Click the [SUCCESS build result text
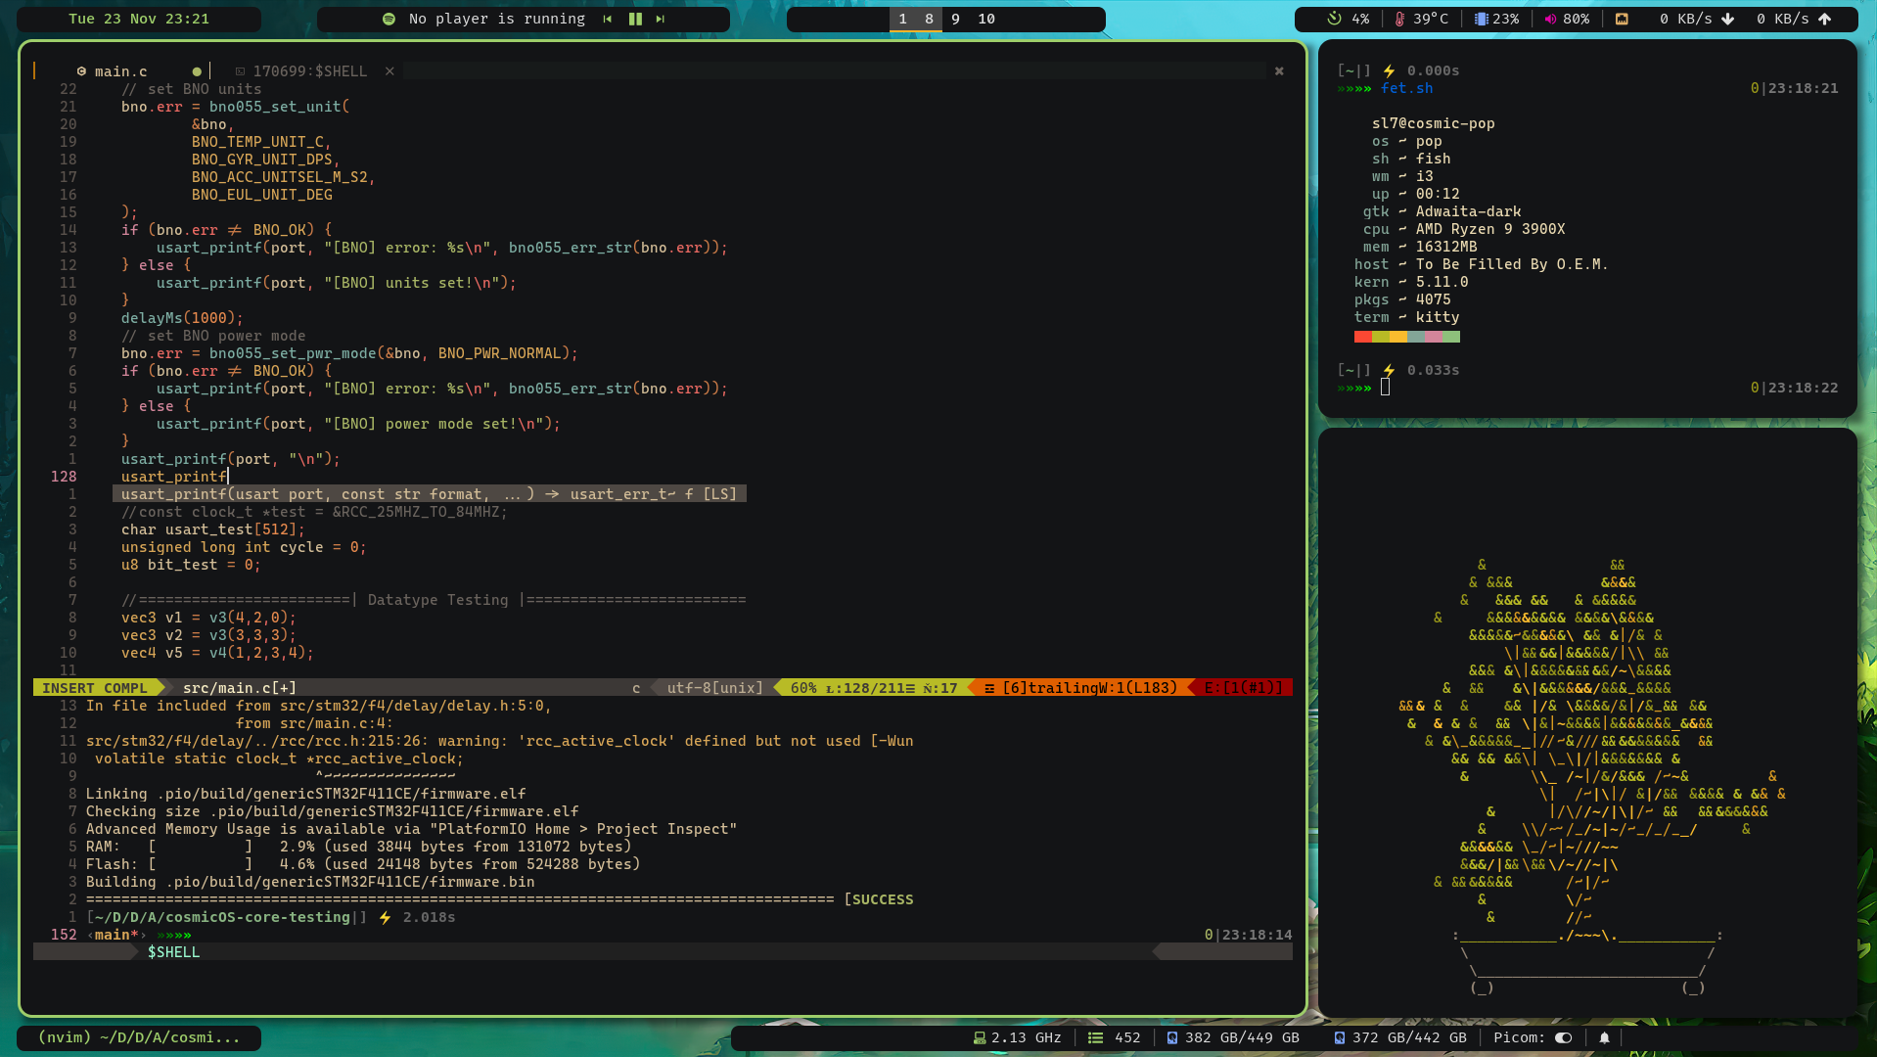This screenshot has height=1057, width=1877. [x=879, y=899]
